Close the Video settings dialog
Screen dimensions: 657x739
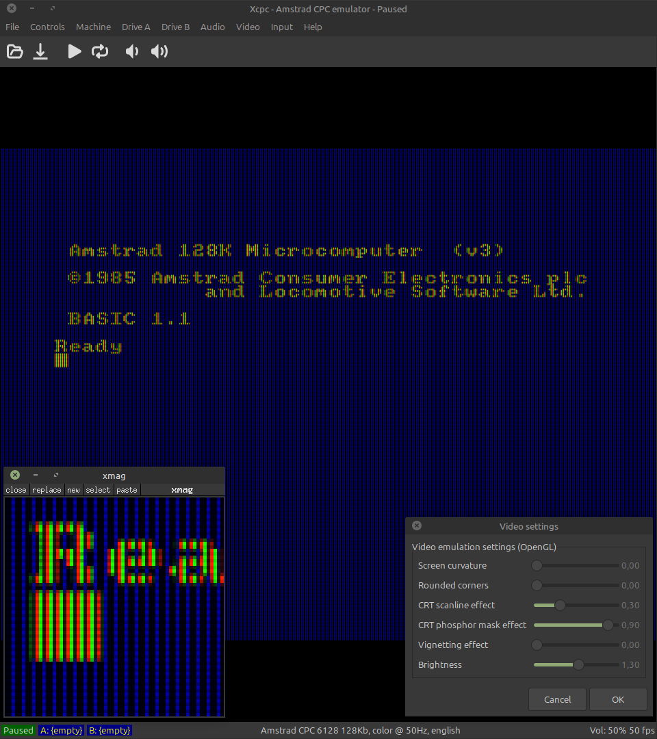coord(417,526)
